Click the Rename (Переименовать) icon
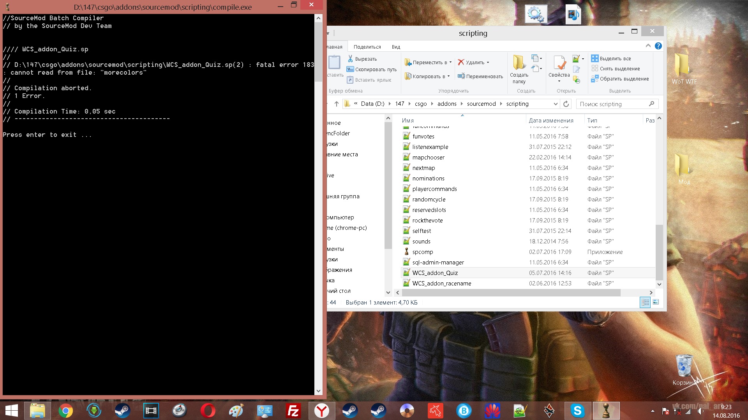The height and width of the screenshot is (420, 748). (461, 76)
